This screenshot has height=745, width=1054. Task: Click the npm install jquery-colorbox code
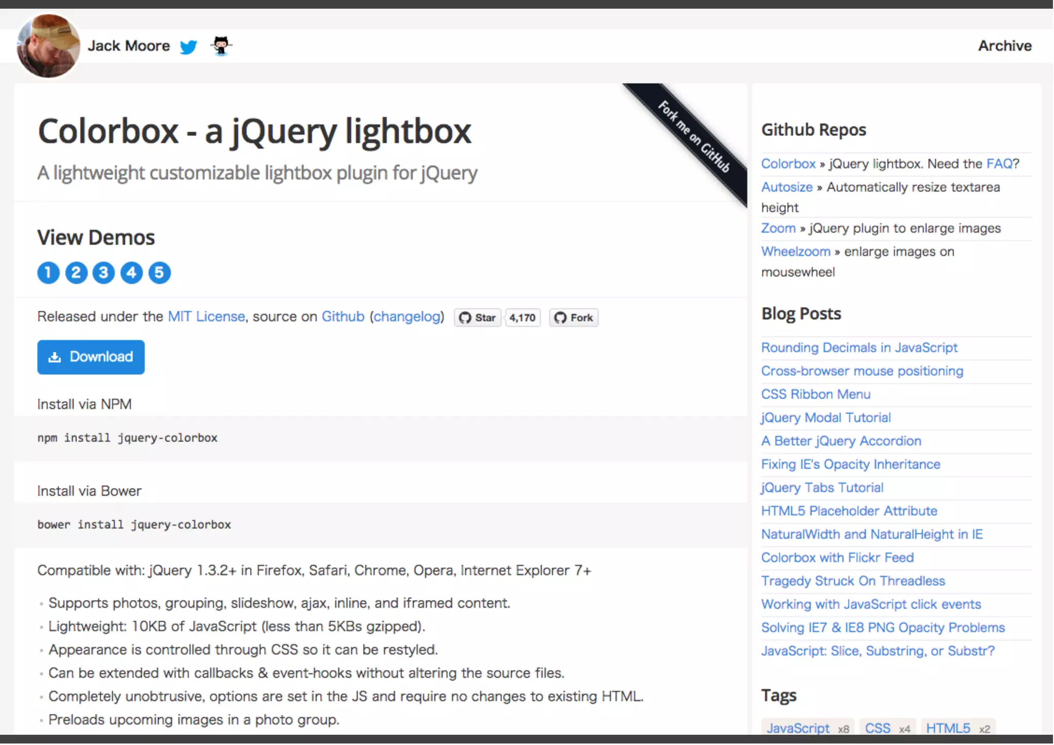point(127,438)
